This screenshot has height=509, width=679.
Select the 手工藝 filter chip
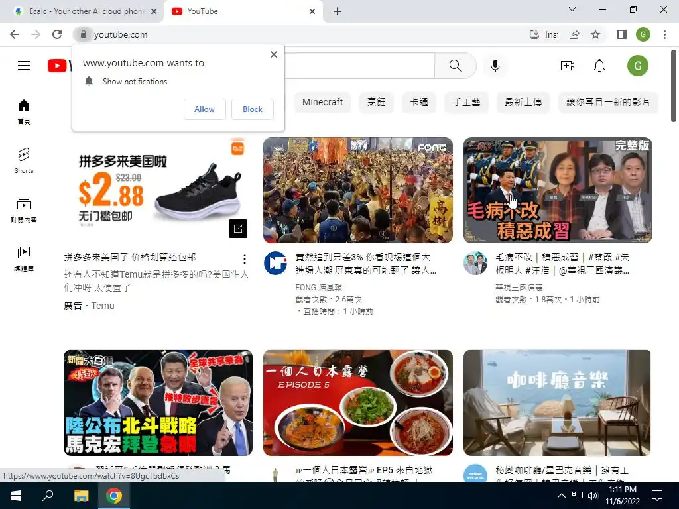pyautogui.click(x=466, y=102)
